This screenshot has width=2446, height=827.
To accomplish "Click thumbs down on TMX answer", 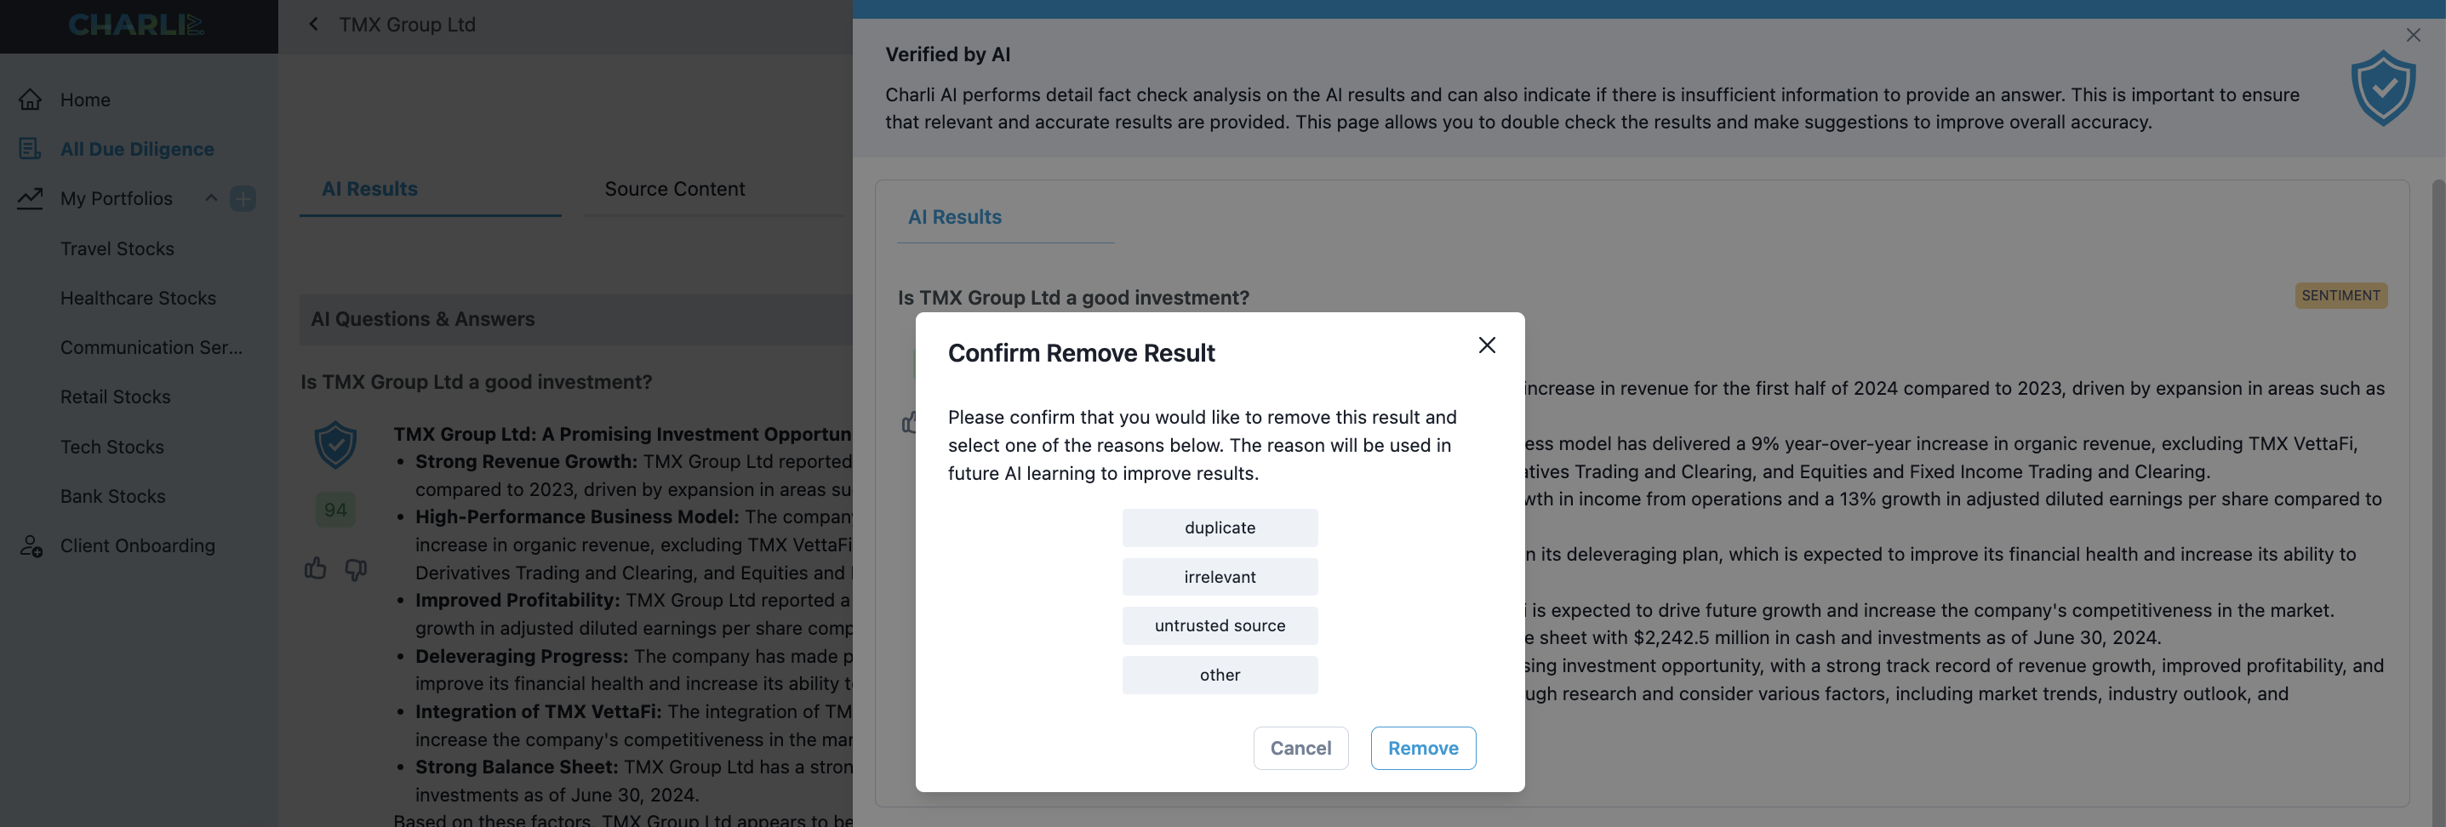I will pos(356,570).
